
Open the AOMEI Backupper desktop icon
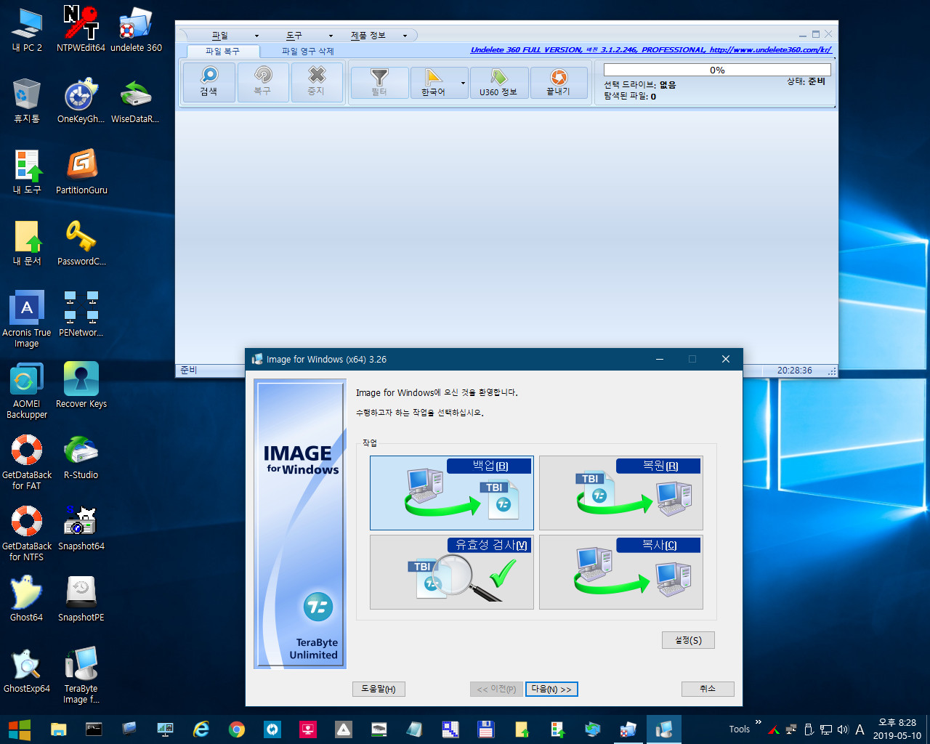click(27, 390)
